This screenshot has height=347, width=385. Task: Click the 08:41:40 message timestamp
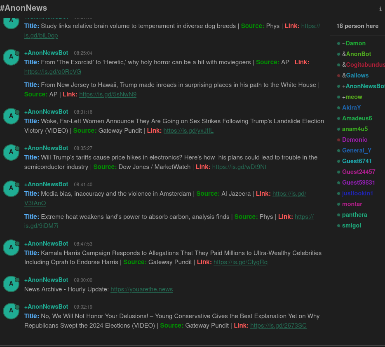point(83,185)
